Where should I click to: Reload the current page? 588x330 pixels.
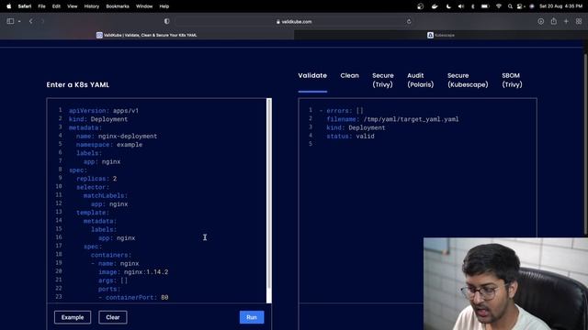click(409, 22)
